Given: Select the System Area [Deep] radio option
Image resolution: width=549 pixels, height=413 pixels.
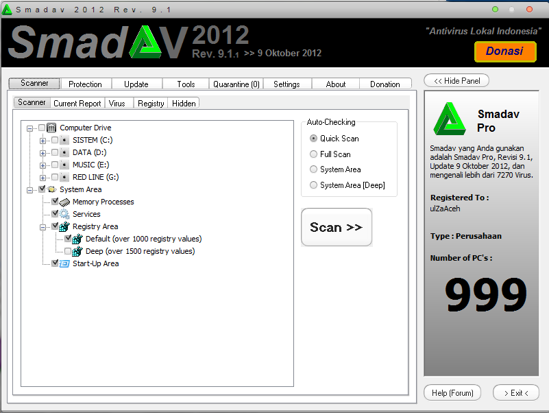Looking at the screenshot, I should [313, 185].
